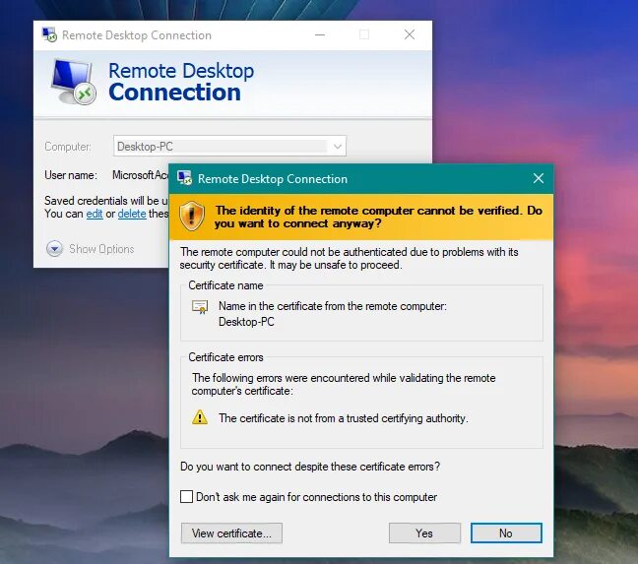Click 'Do you want to connect despite' question text
Image resolution: width=638 pixels, height=564 pixels.
(x=310, y=467)
